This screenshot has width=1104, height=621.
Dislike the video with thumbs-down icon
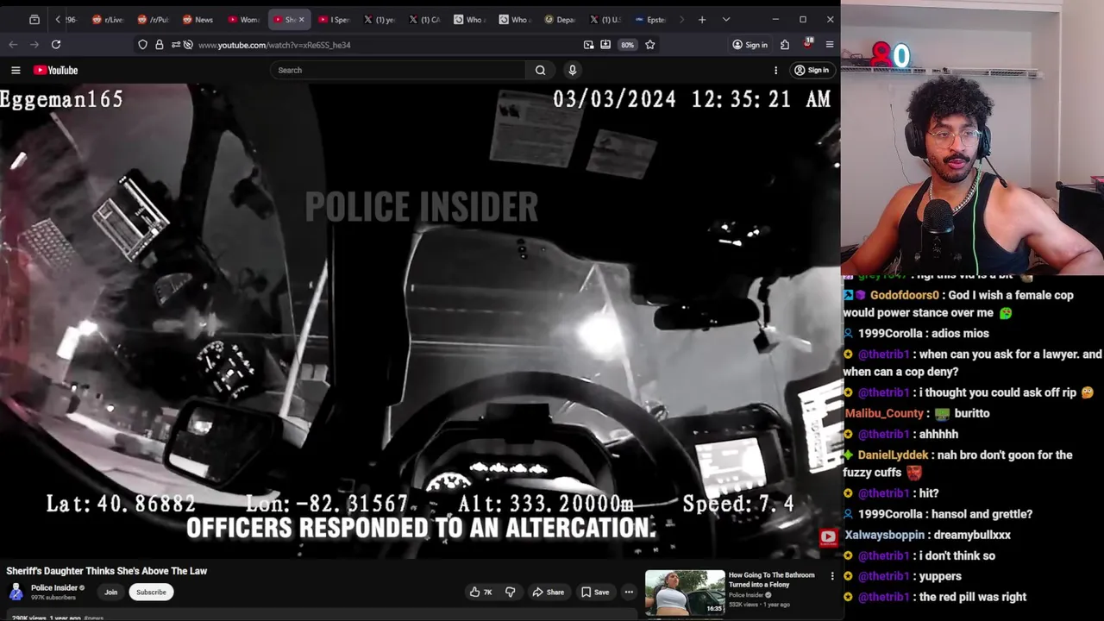(x=510, y=592)
